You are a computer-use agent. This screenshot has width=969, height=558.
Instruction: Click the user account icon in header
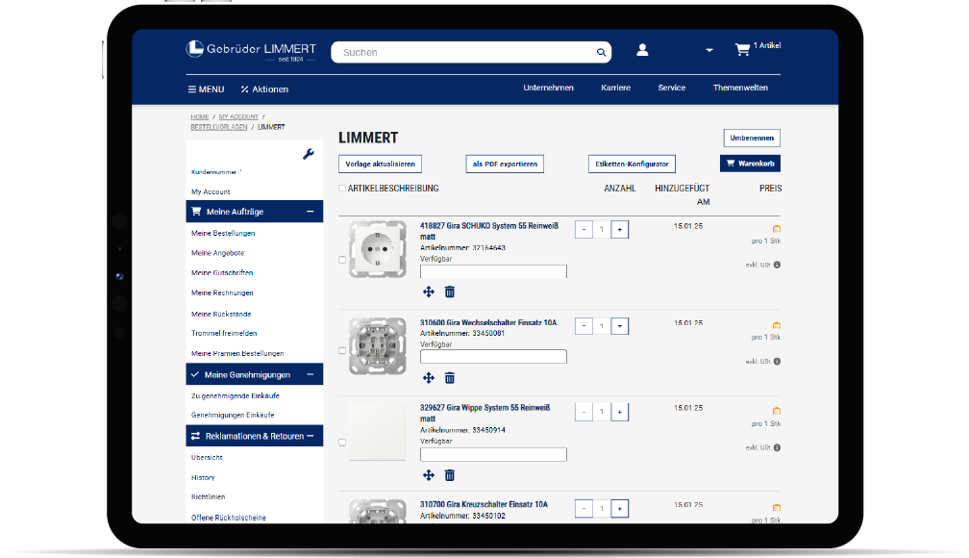point(642,50)
